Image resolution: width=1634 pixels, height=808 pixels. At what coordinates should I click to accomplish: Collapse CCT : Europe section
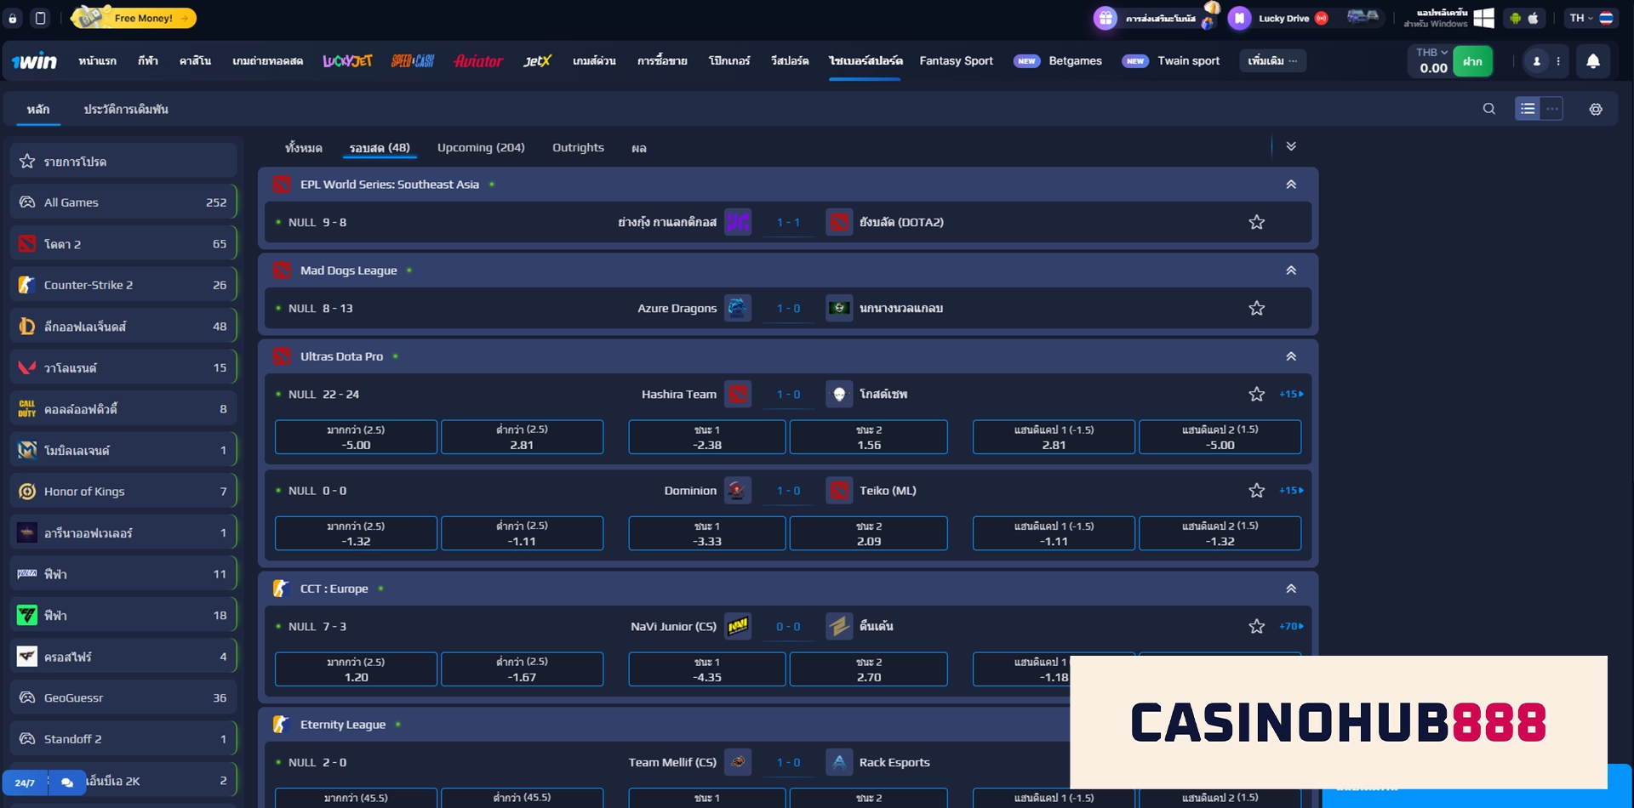(x=1291, y=589)
